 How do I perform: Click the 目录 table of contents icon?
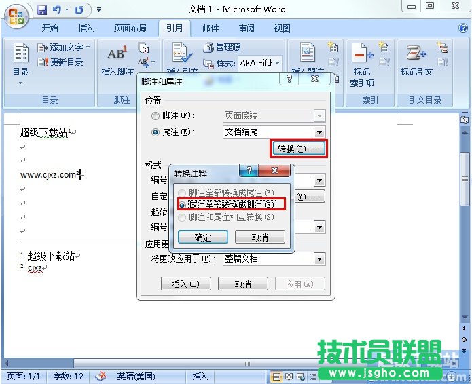coord(21,54)
